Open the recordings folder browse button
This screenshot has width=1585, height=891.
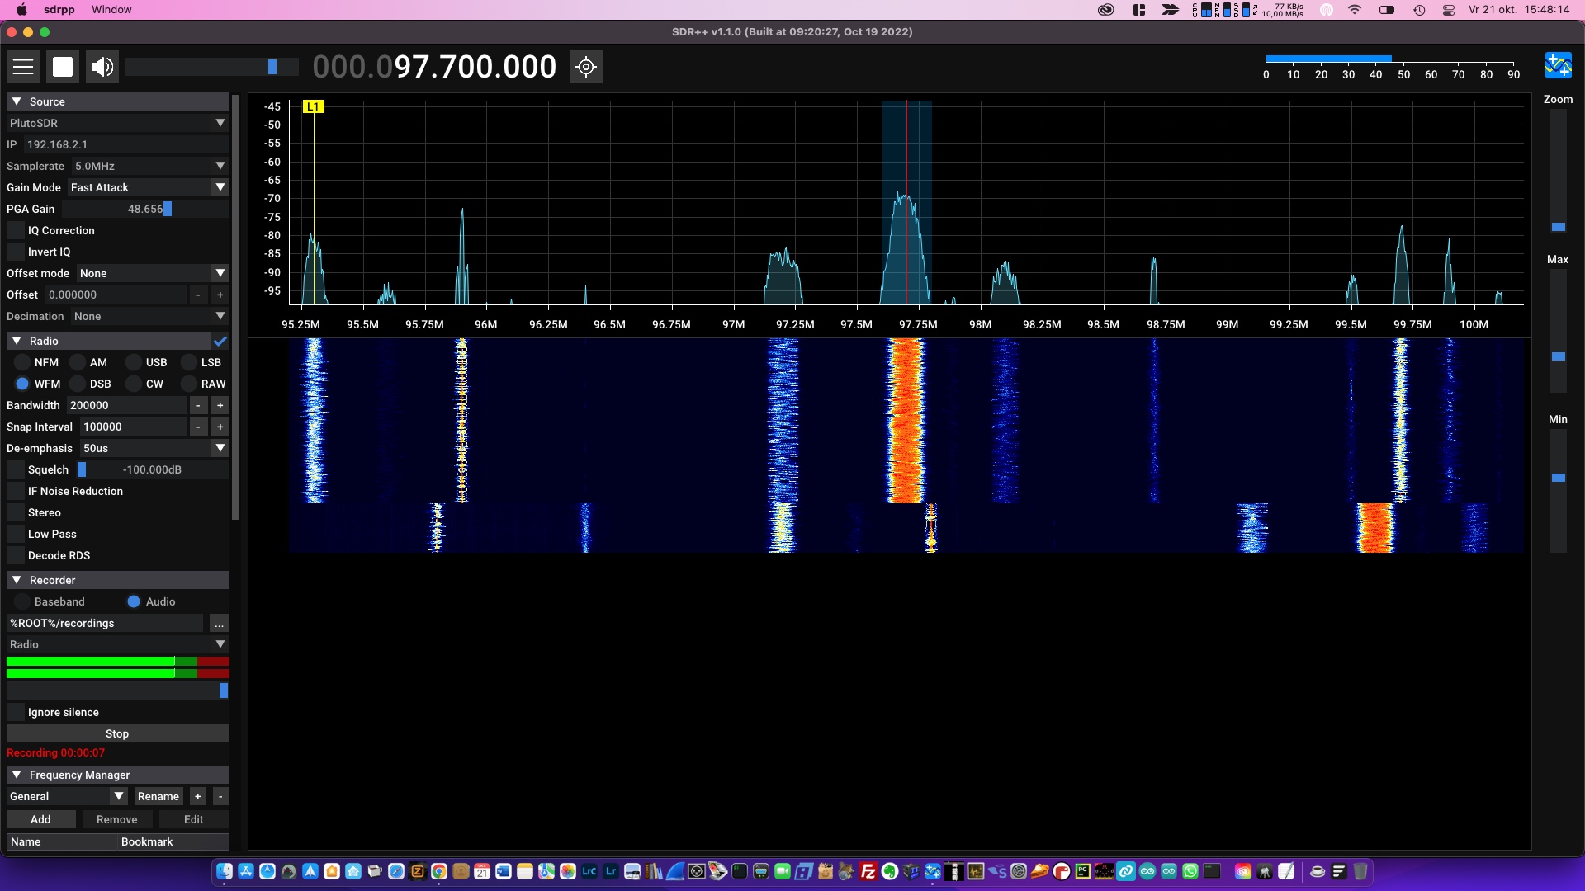[219, 624]
